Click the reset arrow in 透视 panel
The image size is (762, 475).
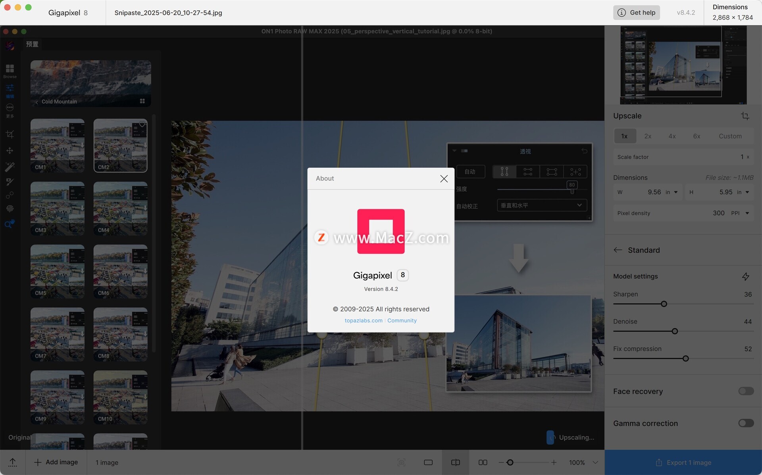tap(584, 151)
